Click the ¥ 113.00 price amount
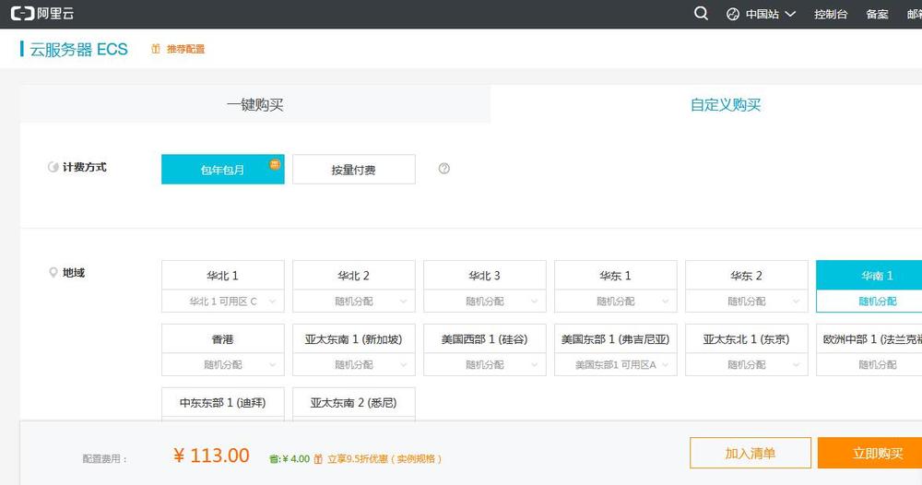This screenshot has width=922, height=485. [x=212, y=455]
